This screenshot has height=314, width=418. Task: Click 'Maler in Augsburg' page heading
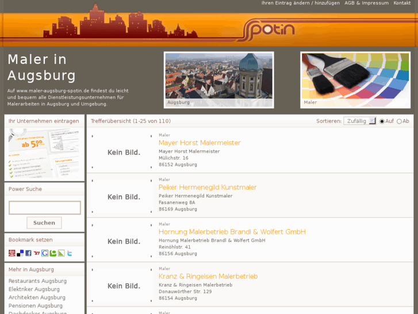click(41, 67)
